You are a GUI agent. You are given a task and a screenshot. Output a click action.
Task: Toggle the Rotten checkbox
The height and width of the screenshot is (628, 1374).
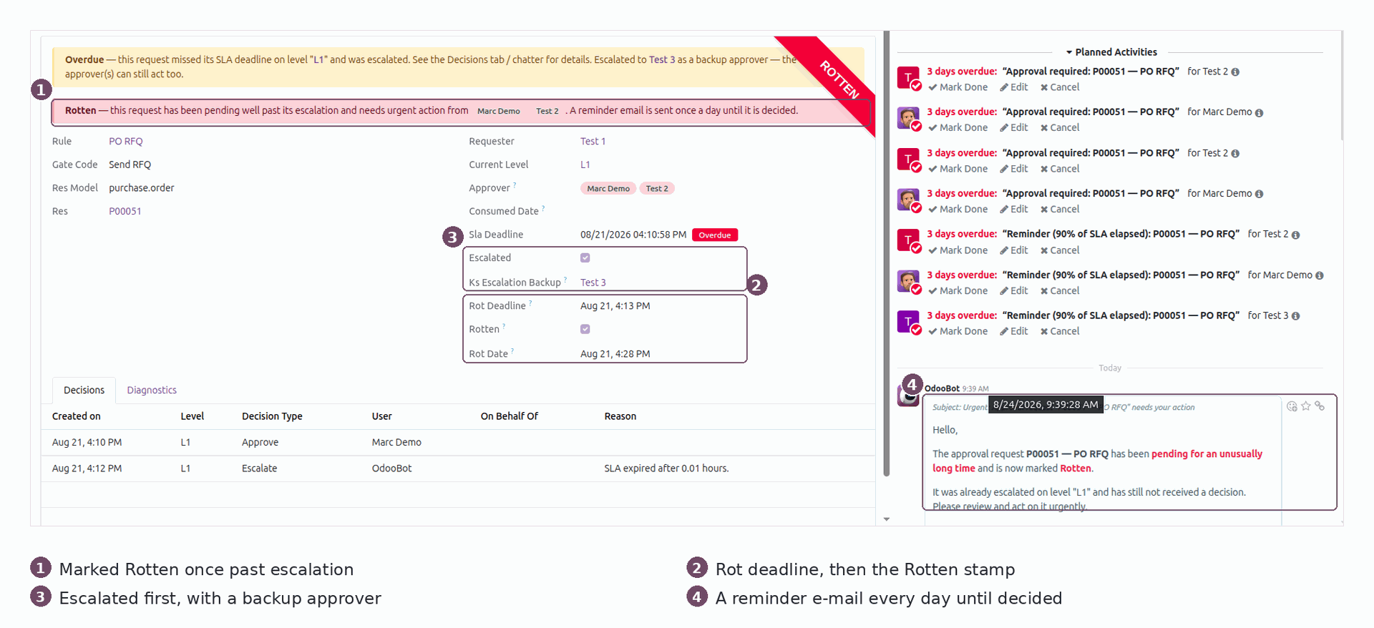pos(585,329)
